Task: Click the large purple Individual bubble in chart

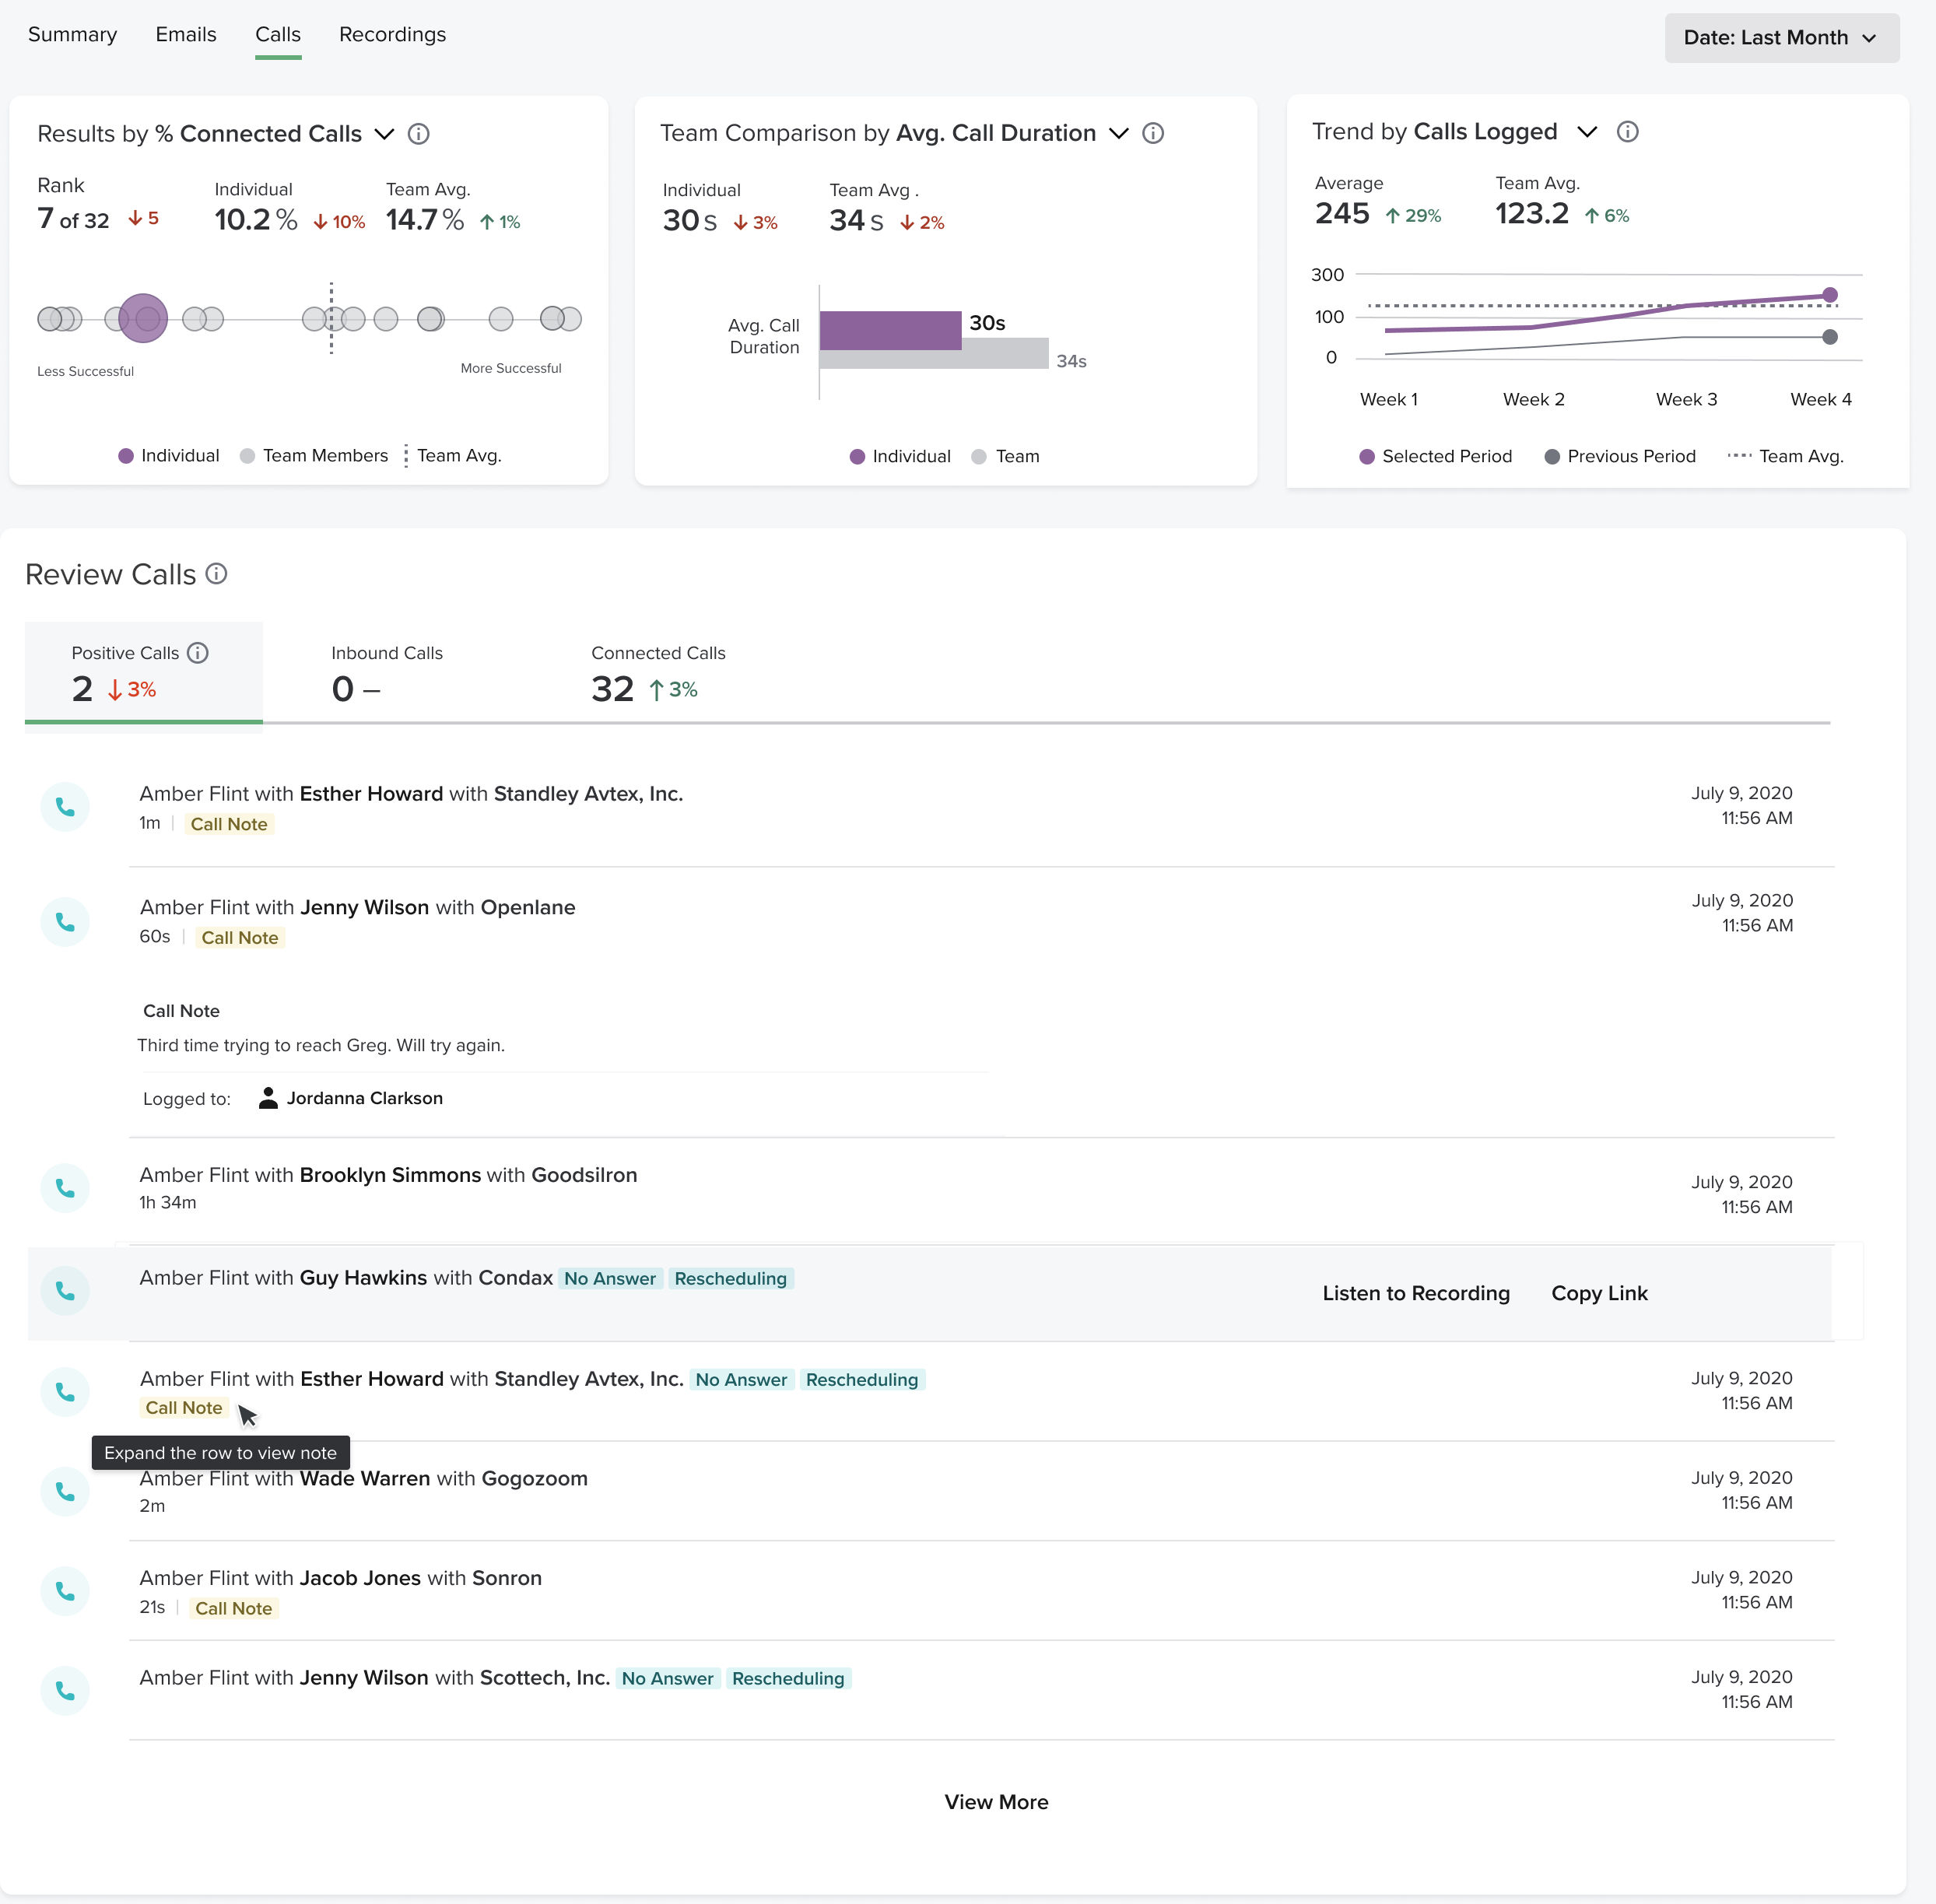Action: 143,318
